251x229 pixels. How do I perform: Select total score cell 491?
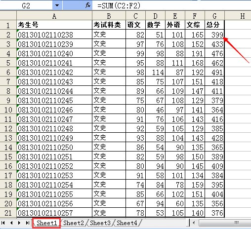click(214, 72)
